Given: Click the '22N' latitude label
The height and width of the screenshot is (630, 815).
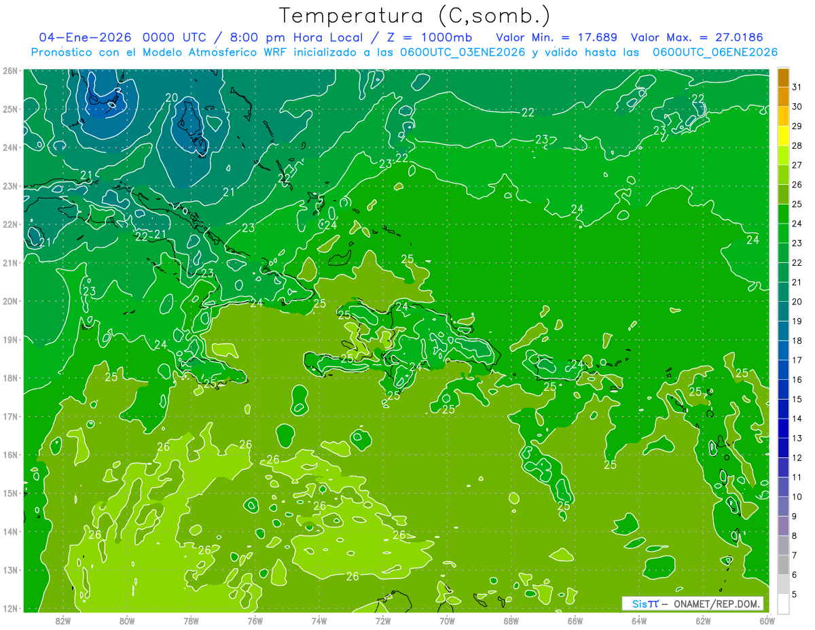Looking at the screenshot, I should tap(10, 224).
